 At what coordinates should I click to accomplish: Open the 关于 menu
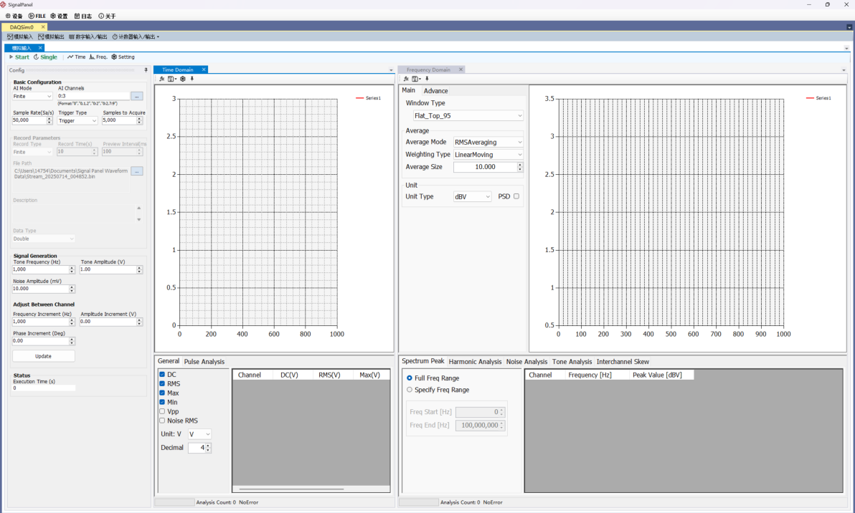(107, 16)
